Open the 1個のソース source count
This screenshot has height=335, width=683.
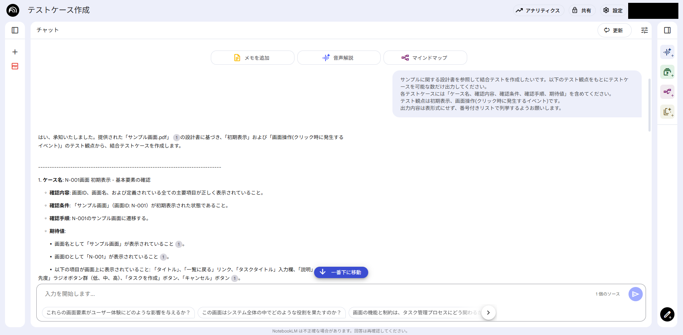tap(608, 294)
